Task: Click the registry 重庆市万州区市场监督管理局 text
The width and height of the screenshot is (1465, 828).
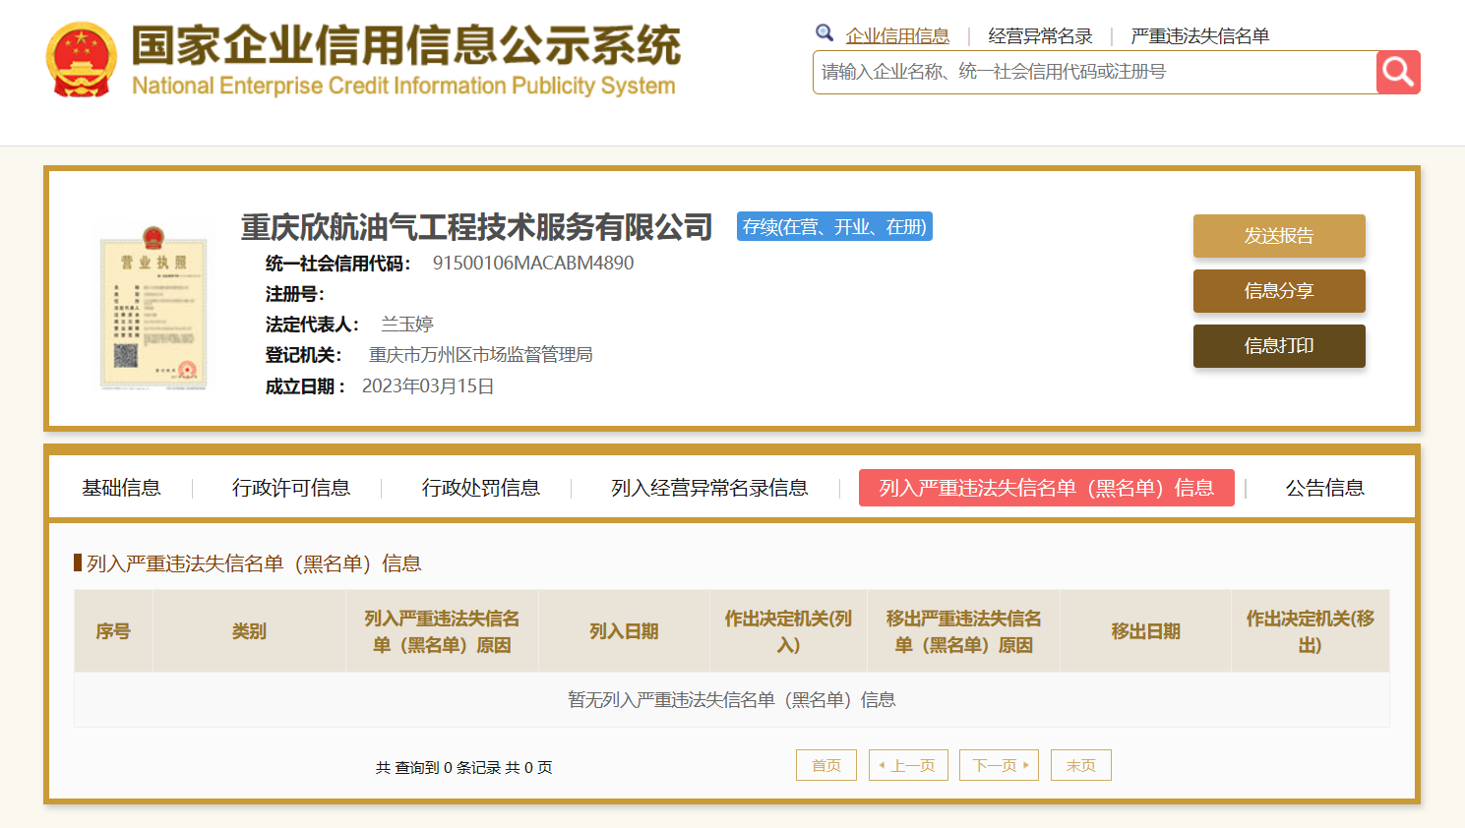Action: 481,354
